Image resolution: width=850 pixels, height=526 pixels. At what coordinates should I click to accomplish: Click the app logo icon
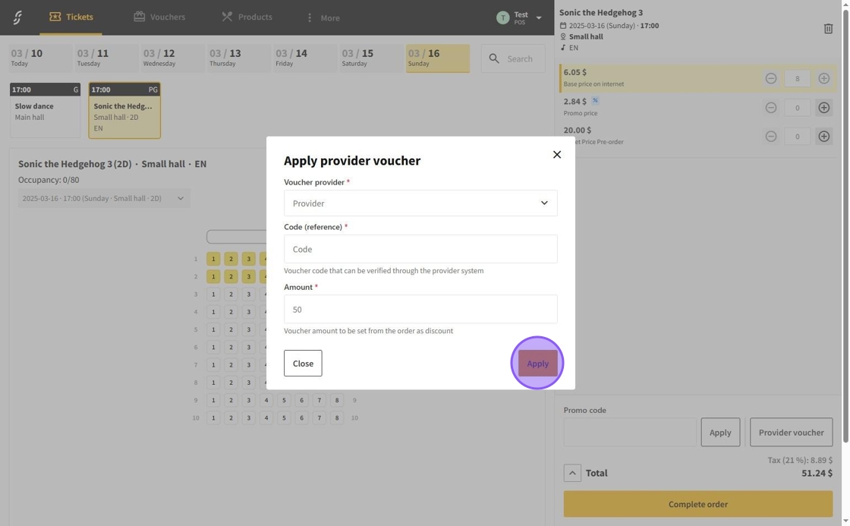coord(17,17)
